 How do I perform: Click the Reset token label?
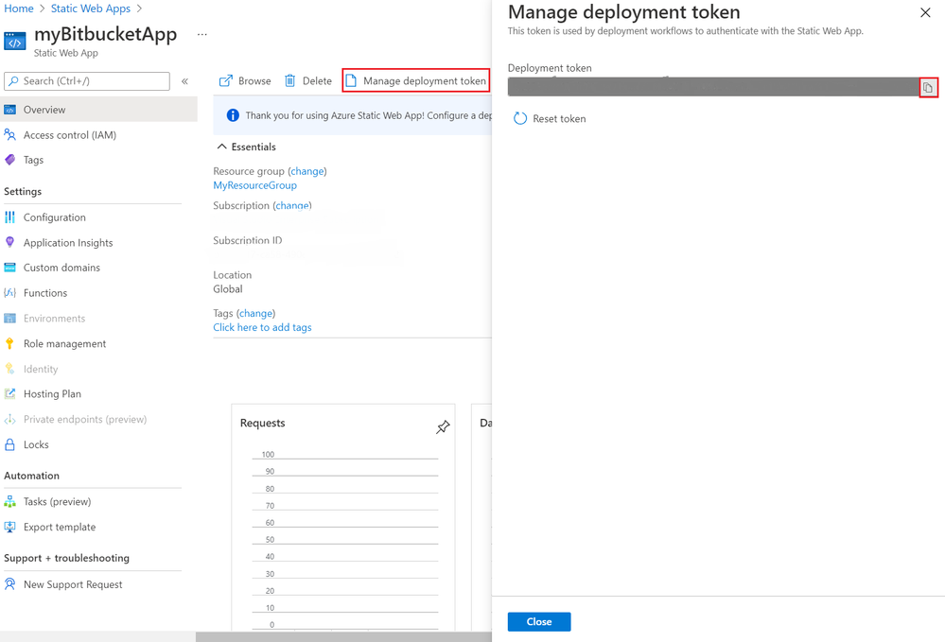pos(559,118)
